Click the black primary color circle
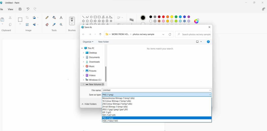The width and height of the screenshot is (267, 131). (x=143, y=18)
